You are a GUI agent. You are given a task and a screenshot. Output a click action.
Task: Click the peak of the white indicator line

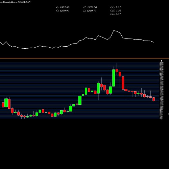tap(114, 30)
